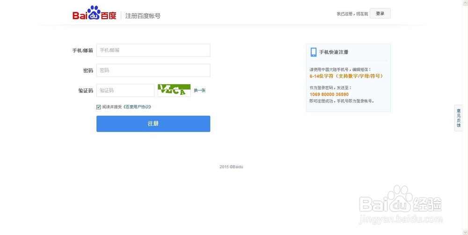Click the captcha image to refresh

(174, 90)
